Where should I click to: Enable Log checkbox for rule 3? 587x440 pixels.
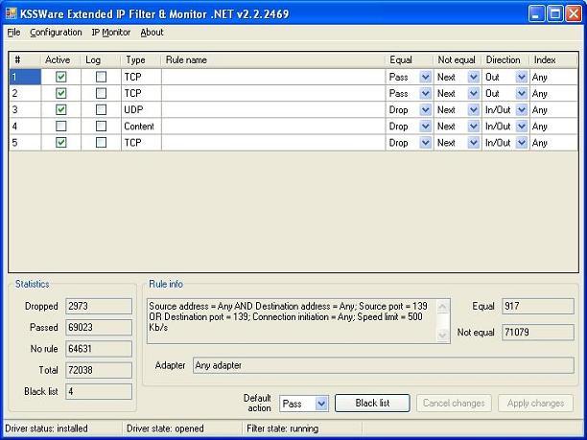pos(101,109)
